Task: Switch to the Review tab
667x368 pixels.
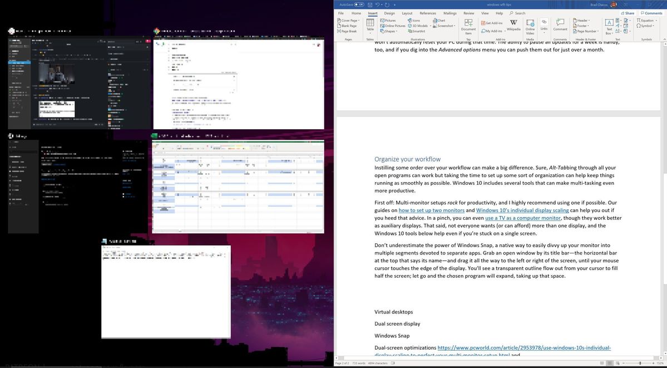Action: (x=469, y=13)
